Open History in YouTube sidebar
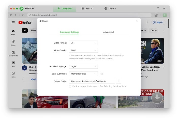 pos(13,75)
